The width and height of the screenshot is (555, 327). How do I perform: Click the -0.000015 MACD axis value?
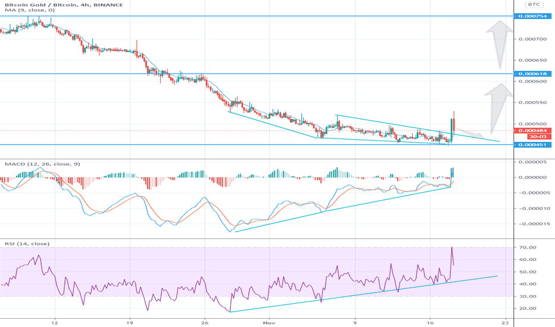point(534,224)
